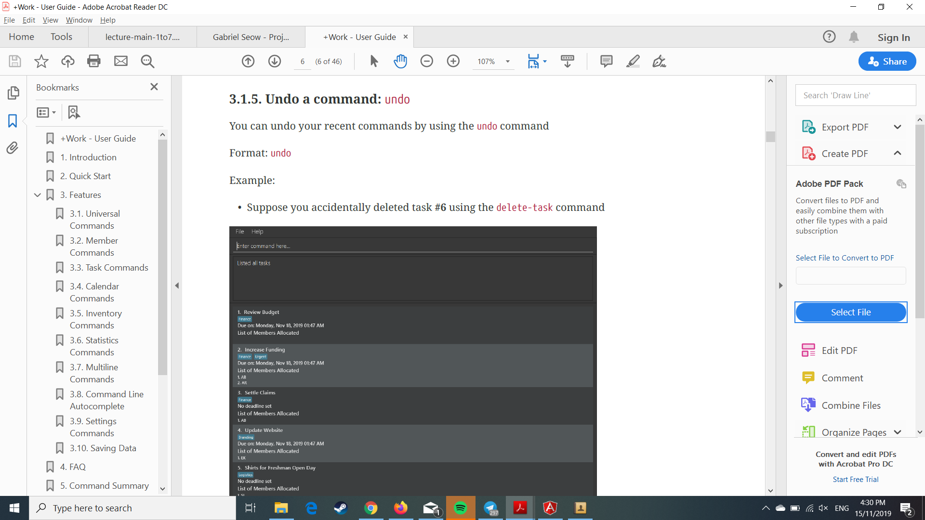The image size is (925, 520).
Task: Click the Selection arrow tool
Action: point(374,61)
